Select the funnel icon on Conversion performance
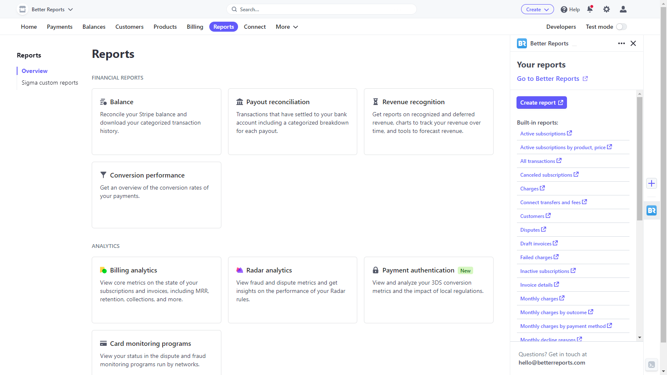 103,175
